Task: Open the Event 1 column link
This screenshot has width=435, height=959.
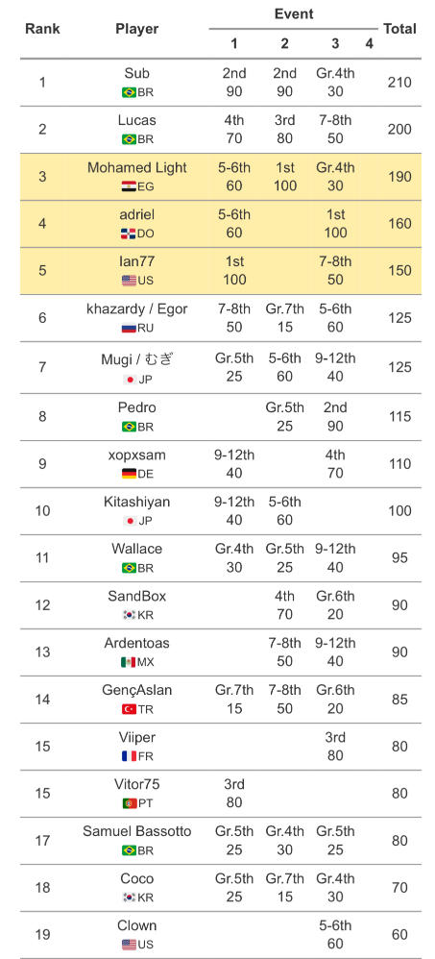Action: click(234, 44)
